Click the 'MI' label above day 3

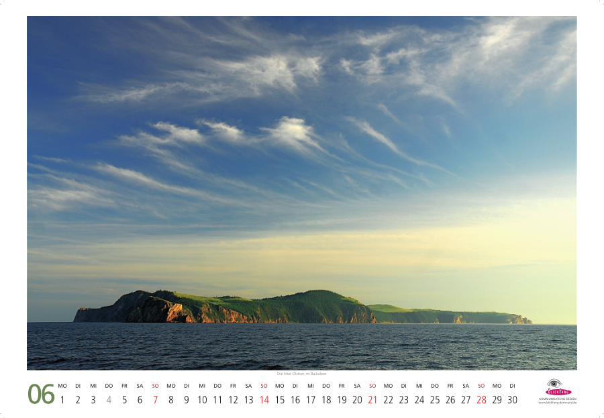[x=93, y=386]
